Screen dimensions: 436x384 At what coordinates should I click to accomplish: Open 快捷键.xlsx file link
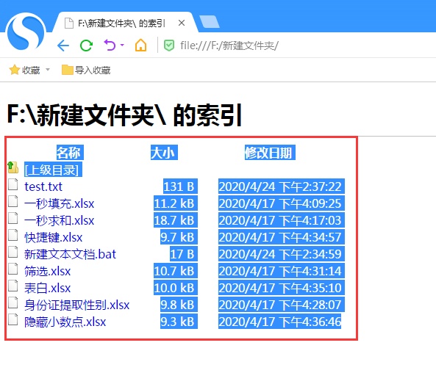[54, 237]
